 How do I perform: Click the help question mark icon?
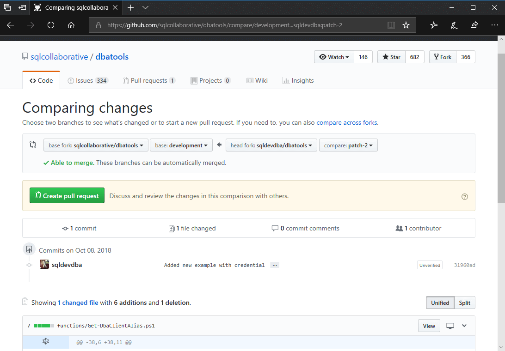pyautogui.click(x=465, y=196)
